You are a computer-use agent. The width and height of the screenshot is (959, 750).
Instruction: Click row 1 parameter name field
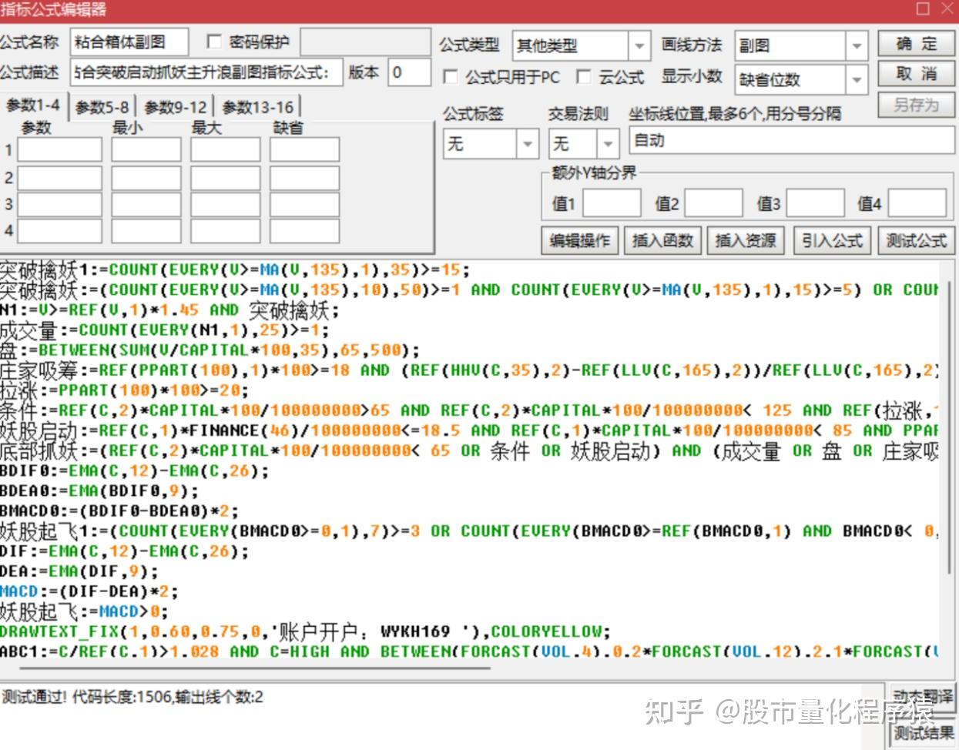(x=59, y=150)
